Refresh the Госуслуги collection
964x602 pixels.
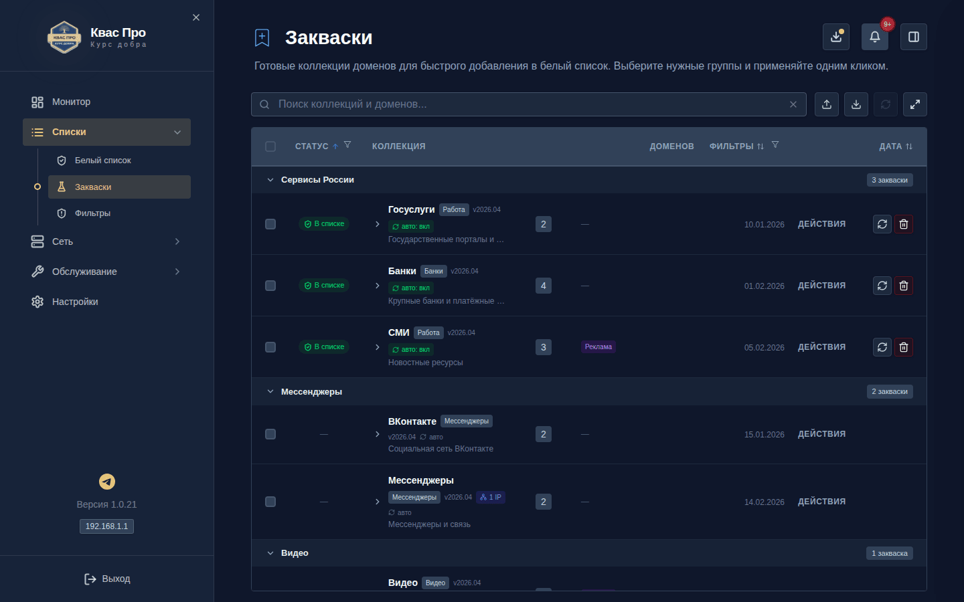(882, 224)
